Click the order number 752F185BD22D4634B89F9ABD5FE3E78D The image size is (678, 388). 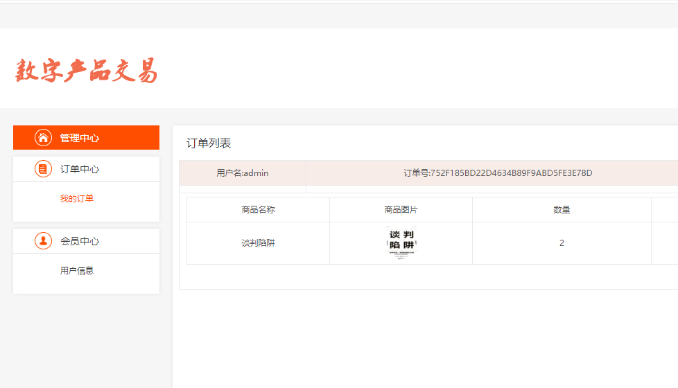(x=512, y=173)
